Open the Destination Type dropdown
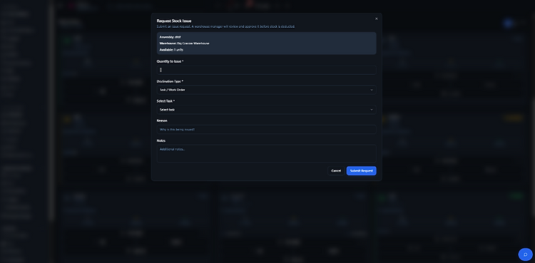This screenshot has height=263, width=535. click(x=266, y=90)
